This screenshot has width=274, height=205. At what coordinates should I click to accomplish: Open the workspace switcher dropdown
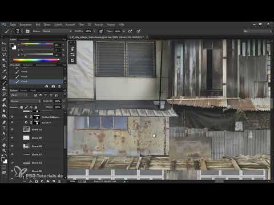[257, 31]
